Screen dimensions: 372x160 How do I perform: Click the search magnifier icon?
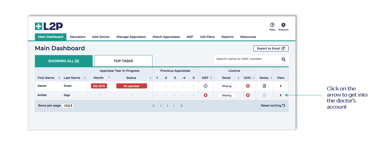pos(283,59)
